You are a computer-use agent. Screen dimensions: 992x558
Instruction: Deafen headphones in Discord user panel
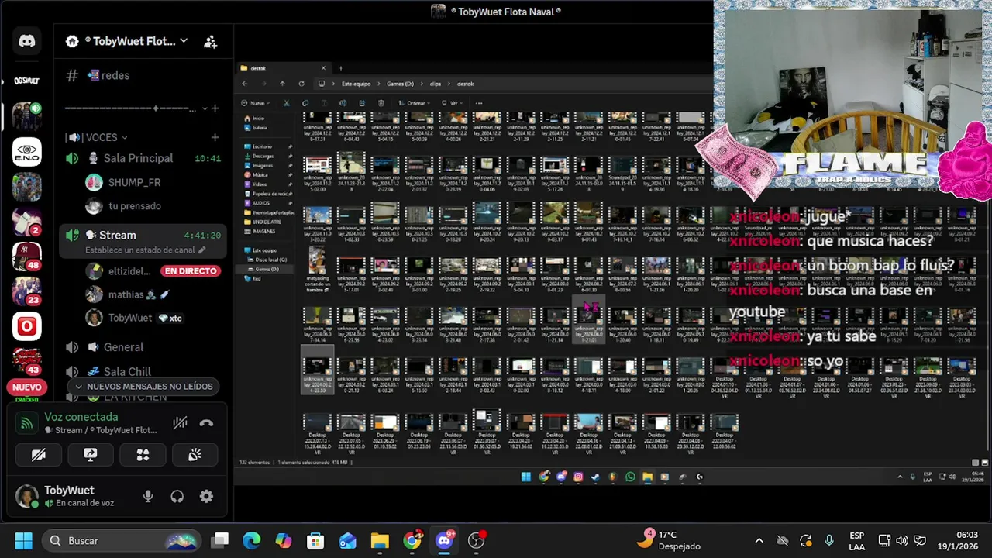(x=177, y=497)
